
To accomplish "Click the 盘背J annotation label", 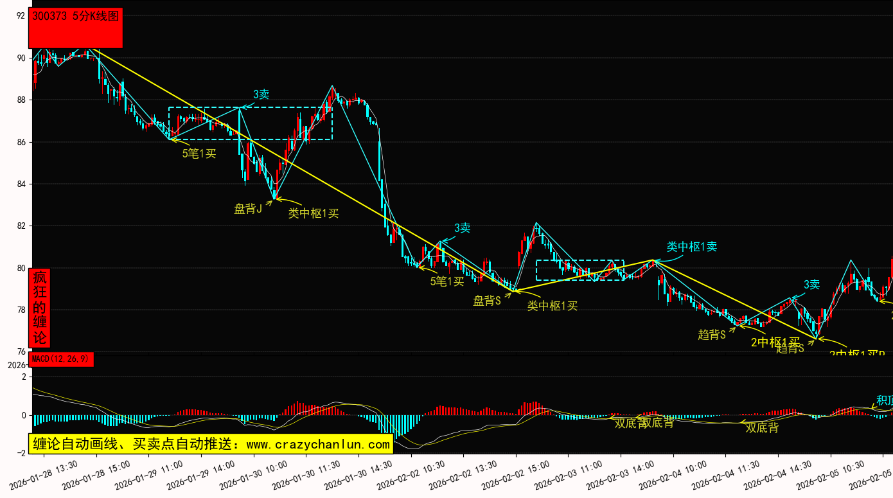I will (x=247, y=209).
